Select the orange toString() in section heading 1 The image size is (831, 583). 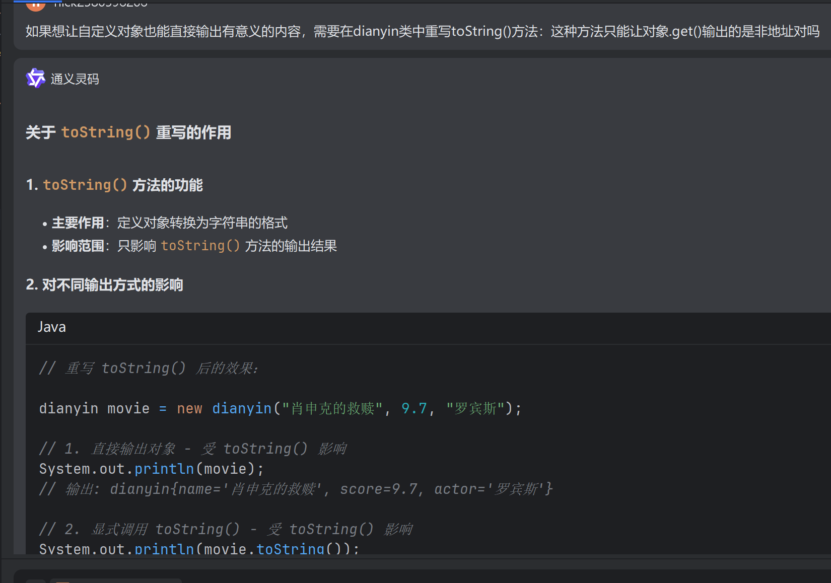click(85, 185)
